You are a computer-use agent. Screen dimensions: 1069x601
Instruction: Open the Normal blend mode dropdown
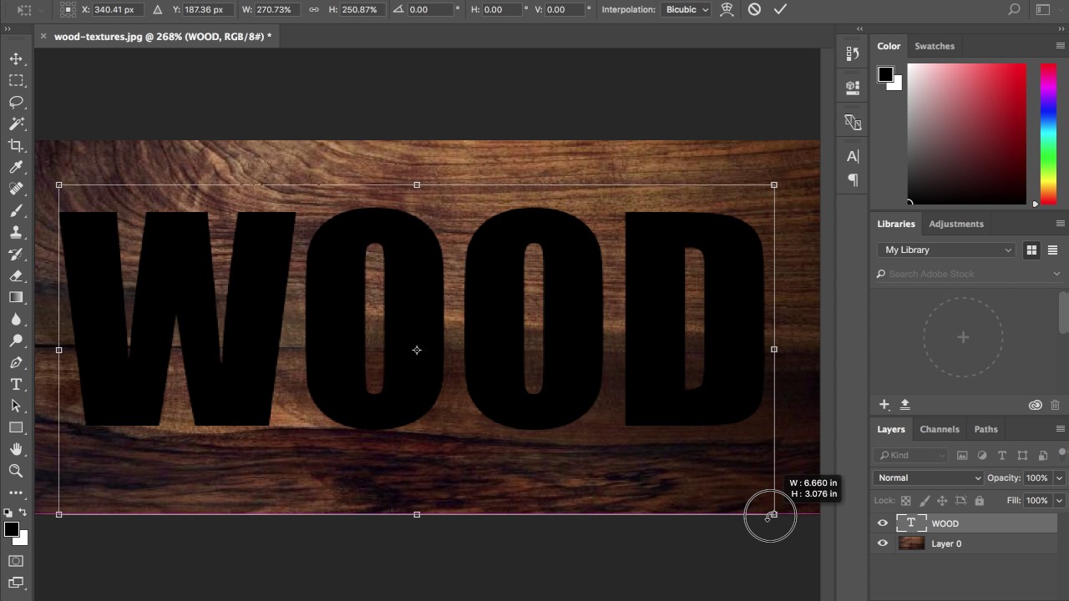tap(929, 477)
